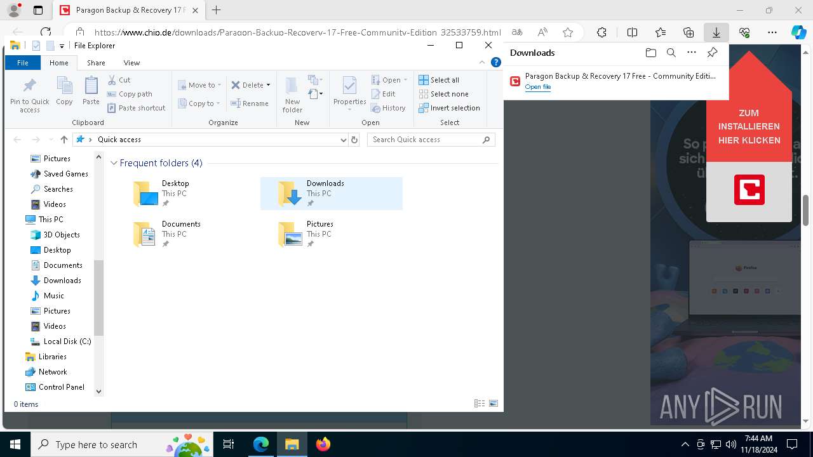This screenshot has height=457, width=813.
Task: Click the Rename ribbon button
Action: coord(250,103)
